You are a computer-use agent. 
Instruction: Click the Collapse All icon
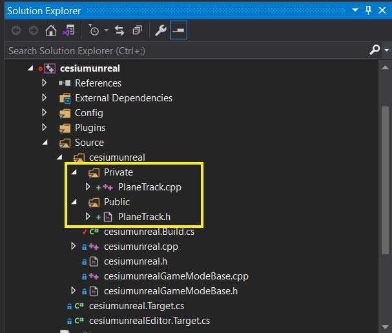click(137, 30)
